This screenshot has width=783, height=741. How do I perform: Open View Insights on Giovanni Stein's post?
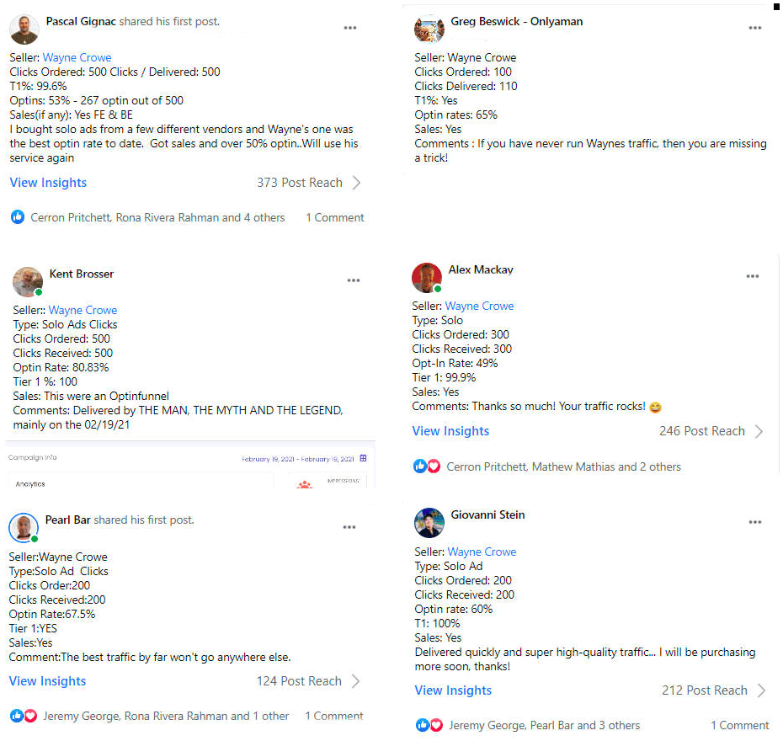coord(453,690)
